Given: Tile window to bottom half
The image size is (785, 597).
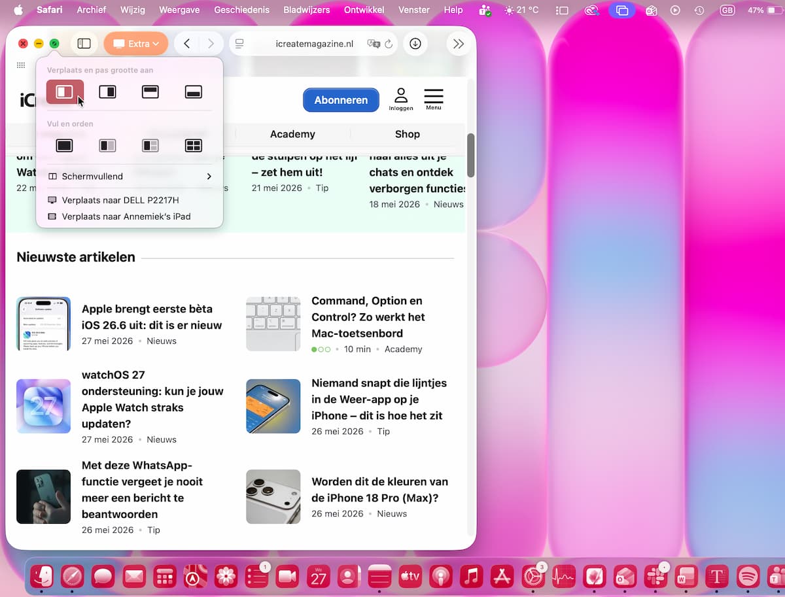Looking at the screenshot, I should pos(194,92).
